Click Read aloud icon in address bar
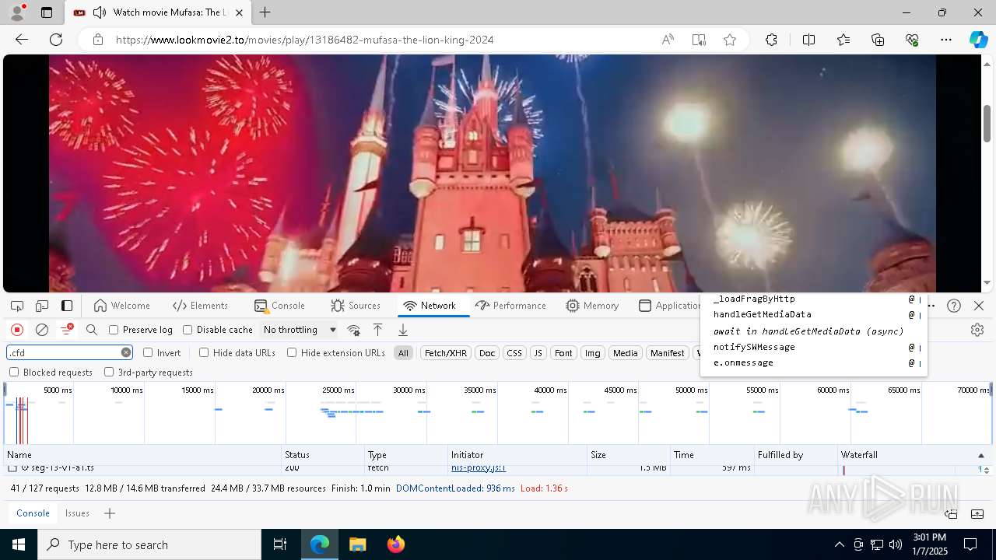Screen dimensions: 996x560 (x=668, y=40)
